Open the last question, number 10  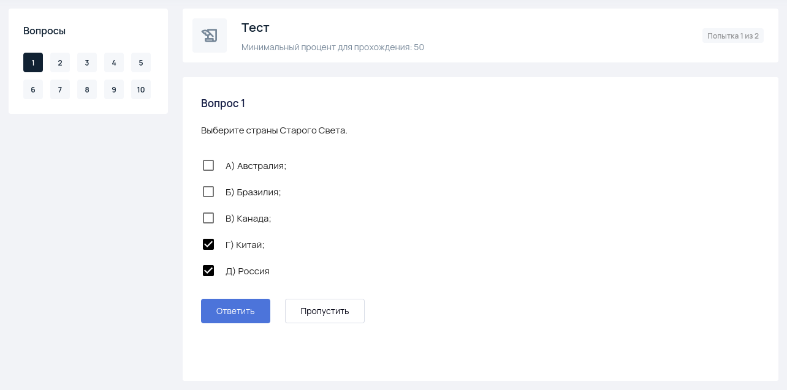point(141,89)
